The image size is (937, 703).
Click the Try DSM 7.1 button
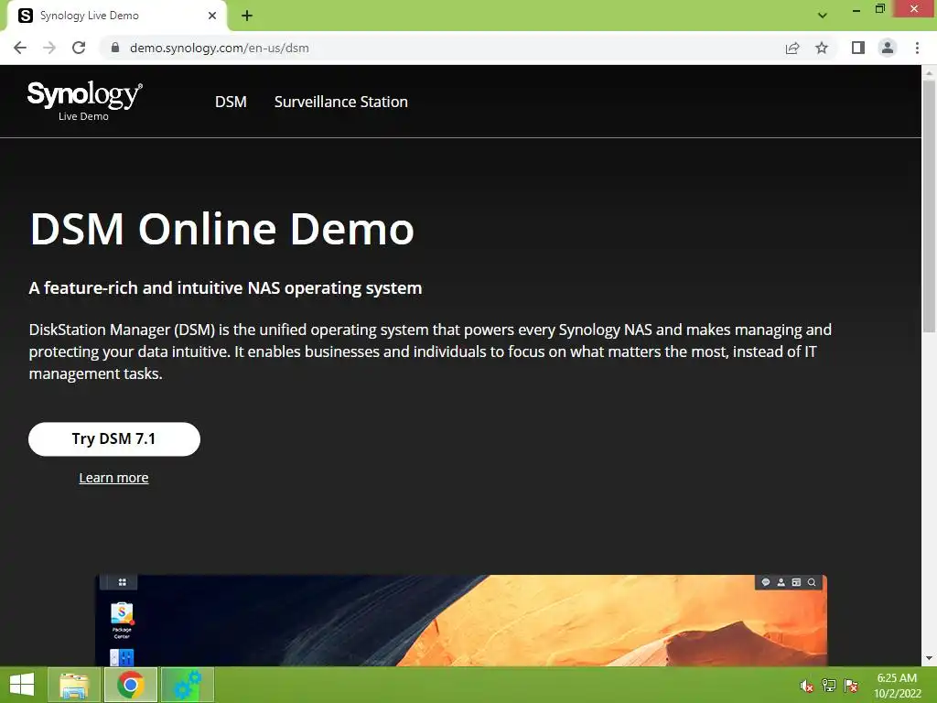click(x=114, y=438)
